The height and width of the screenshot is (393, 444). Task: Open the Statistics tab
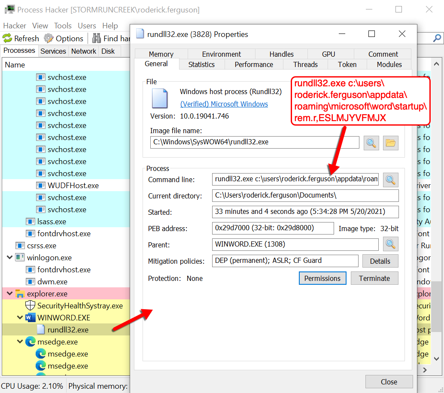[202, 64]
